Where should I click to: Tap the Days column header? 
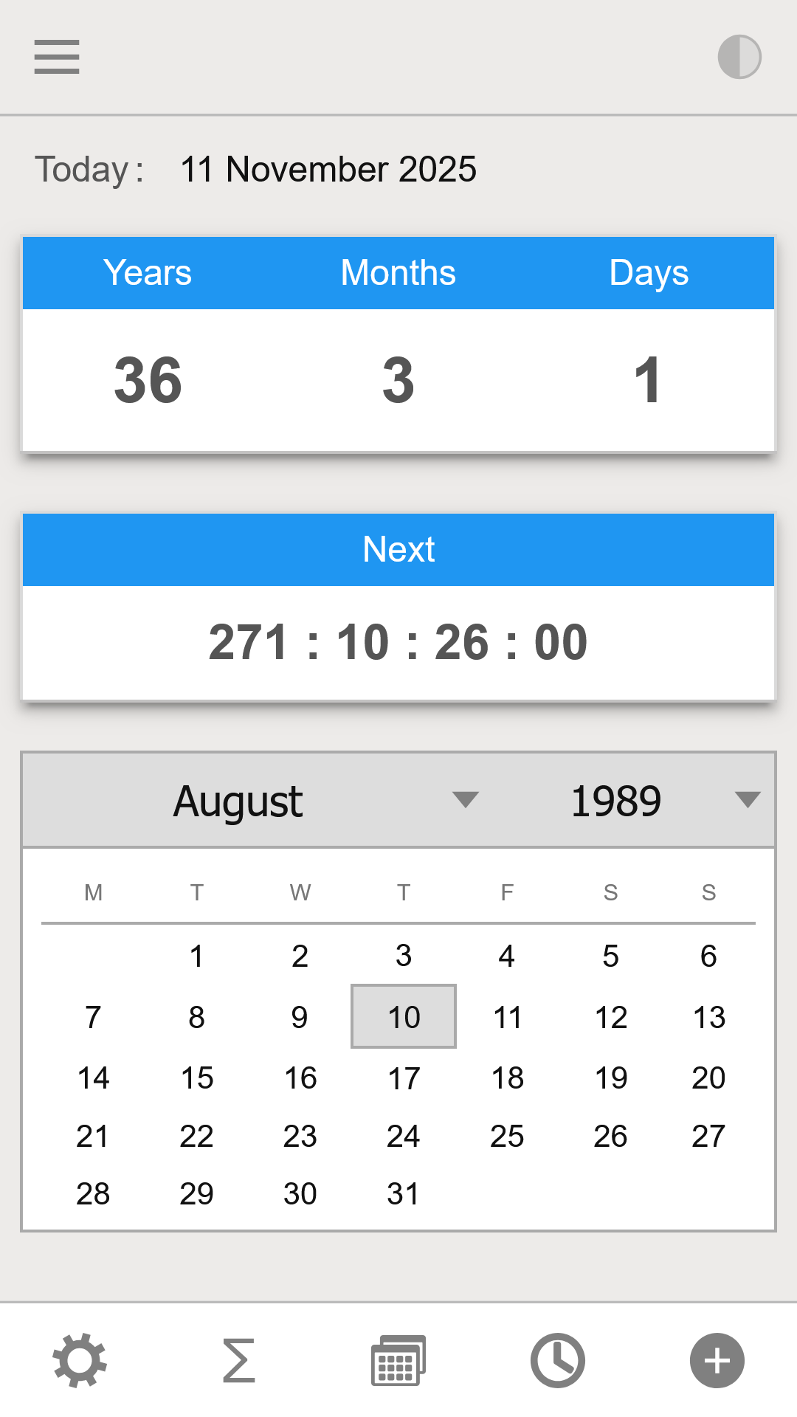click(649, 273)
